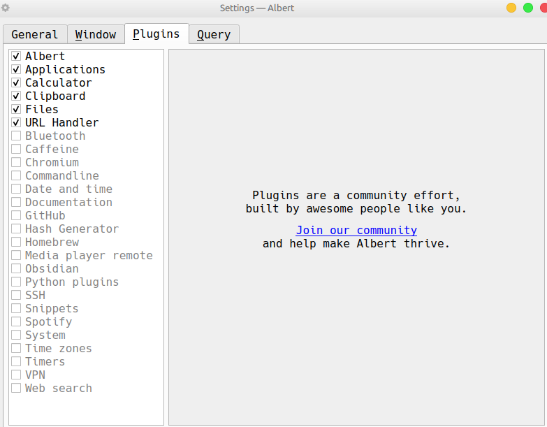
Task: Enable the Obsidian plugin checkbox
Action: pos(16,268)
